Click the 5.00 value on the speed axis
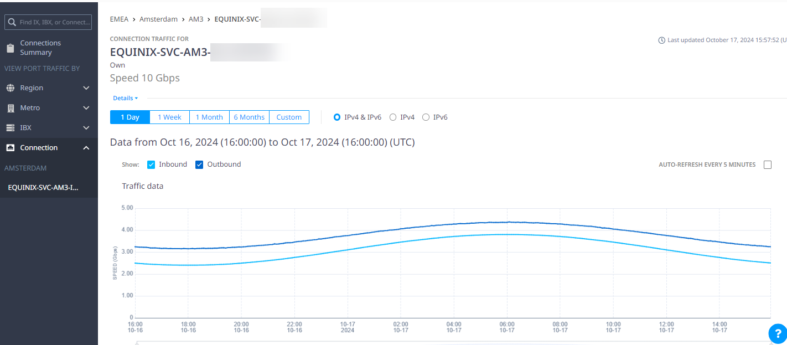The height and width of the screenshot is (345, 787). 127,208
